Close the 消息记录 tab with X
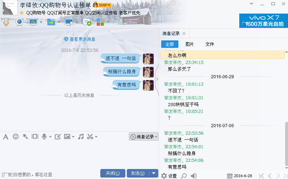Image resolution: width=288 pixels, height=179 pixels. 184,34
